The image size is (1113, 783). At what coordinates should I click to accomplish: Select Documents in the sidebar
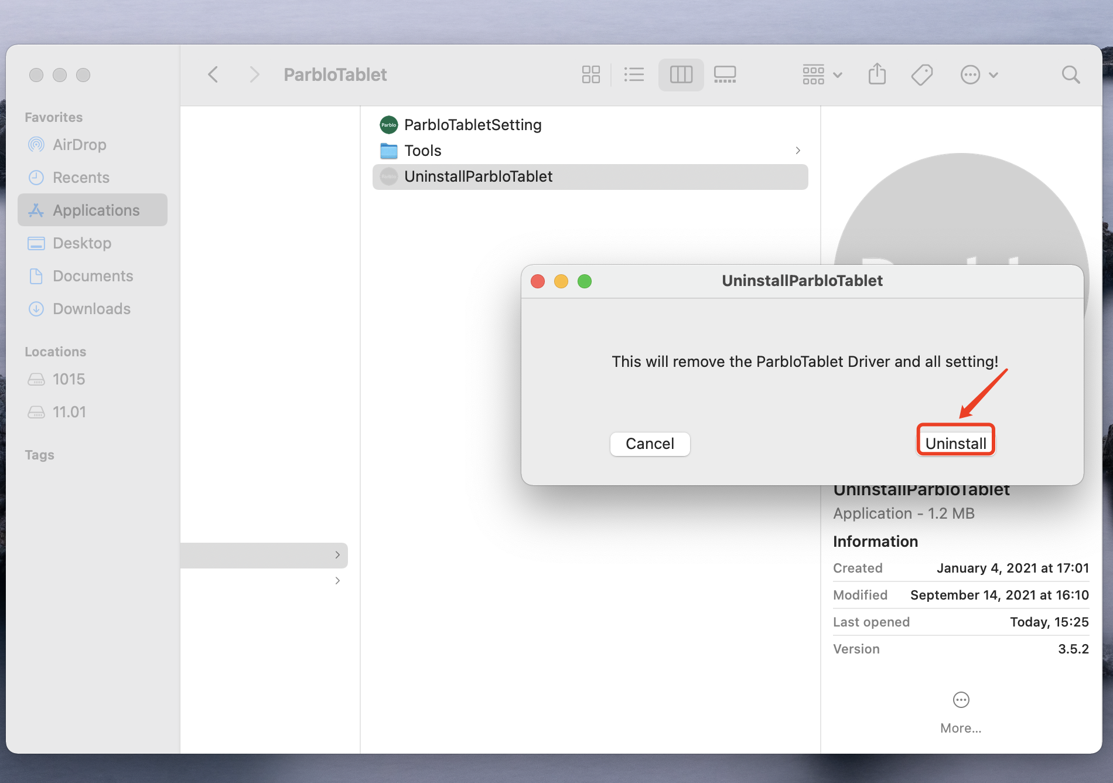click(x=93, y=276)
